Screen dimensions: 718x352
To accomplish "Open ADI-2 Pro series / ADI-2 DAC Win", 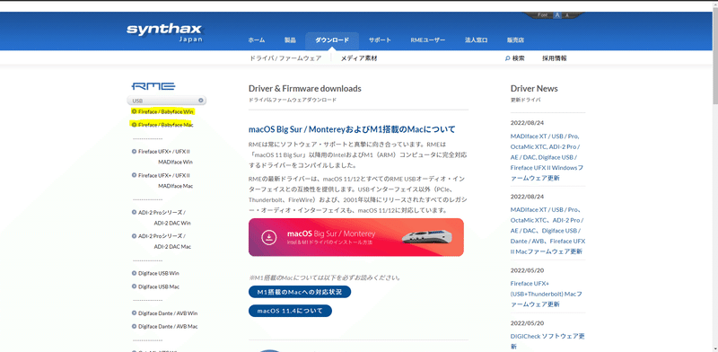I will (162, 217).
